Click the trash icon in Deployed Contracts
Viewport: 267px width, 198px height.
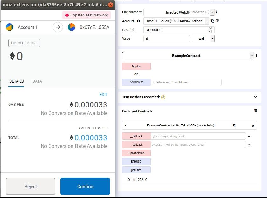tap(256, 111)
